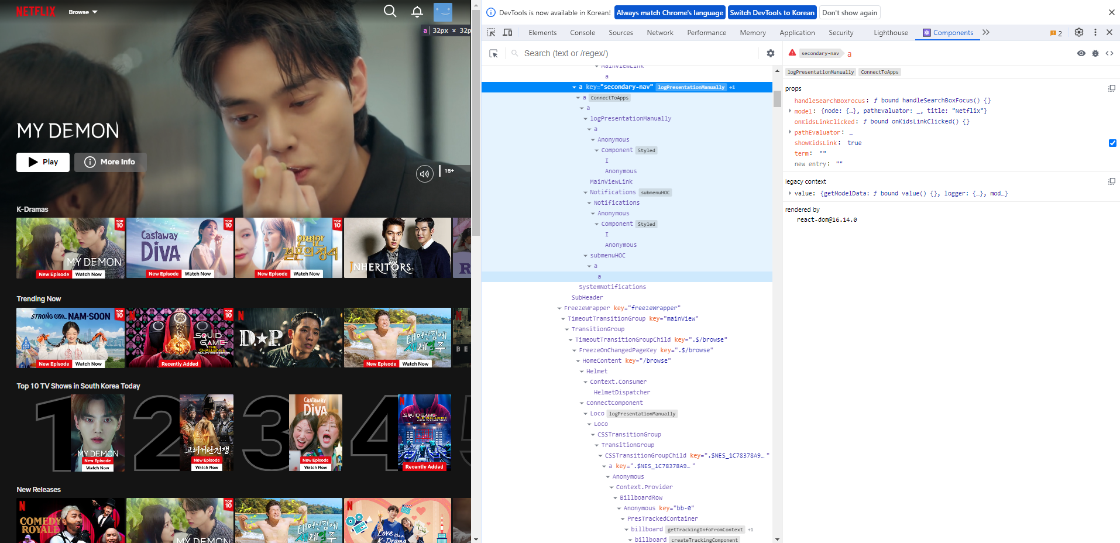This screenshot has width=1120, height=543.
Task: Click Always match Chrome's language button
Action: pos(670,13)
